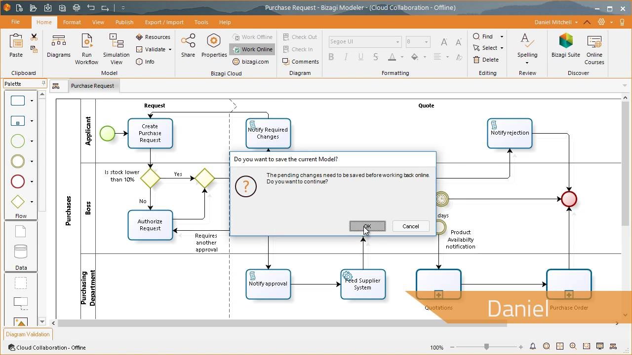Viewport: 632px width, 355px height.
Task: Switch to the Export / Import tab
Action: point(164,22)
